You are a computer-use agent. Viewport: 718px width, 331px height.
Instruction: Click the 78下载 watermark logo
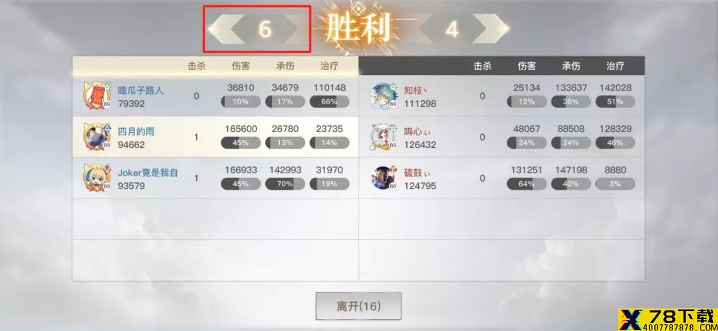pyautogui.click(x=667, y=318)
